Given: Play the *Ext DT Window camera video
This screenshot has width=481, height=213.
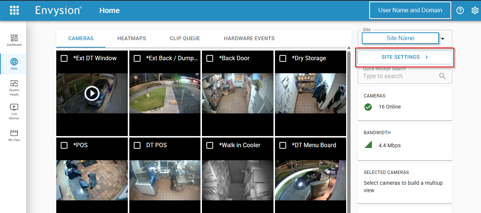Looking at the screenshot, I should [92, 93].
